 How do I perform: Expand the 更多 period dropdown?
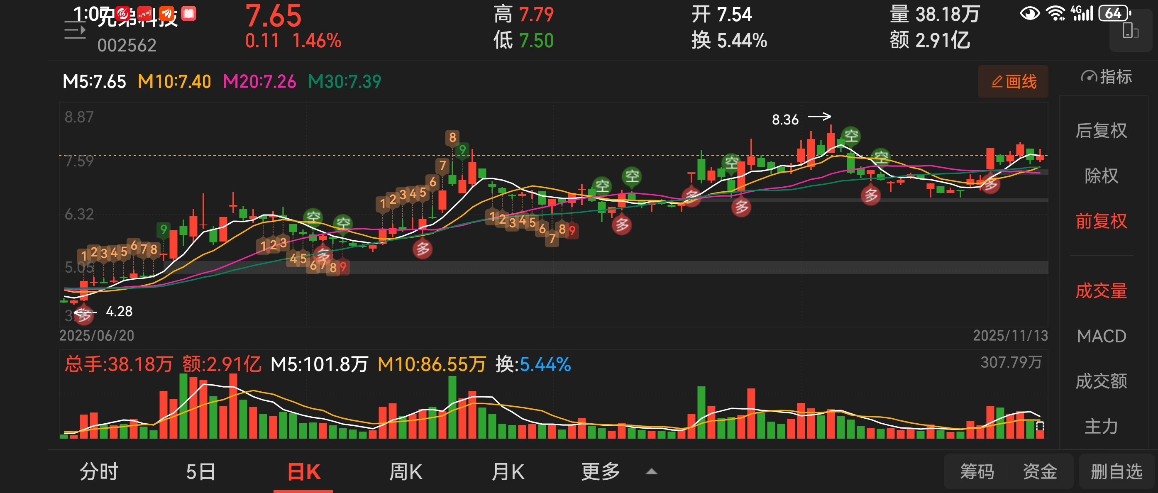pos(601,472)
